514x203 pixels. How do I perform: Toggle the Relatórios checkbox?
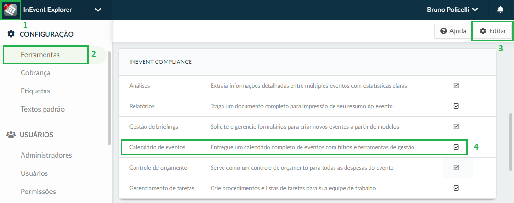tap(456, 106)
